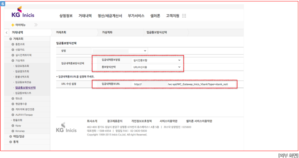Click the 마이메뉴 label
The width and height of the screenshot is (299, 158).
point(21,25)
